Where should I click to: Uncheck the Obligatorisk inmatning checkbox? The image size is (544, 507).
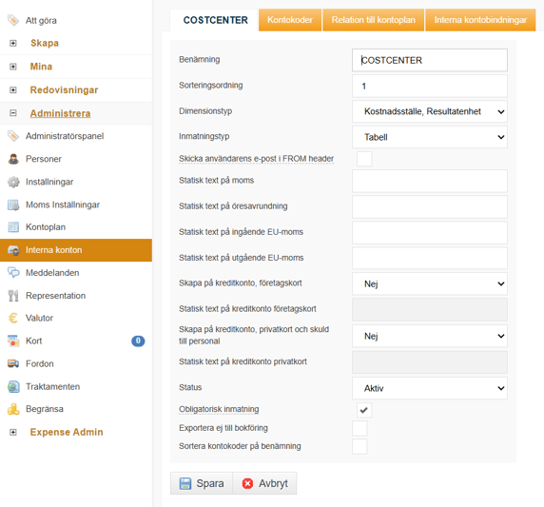click(x=364, y=410)
